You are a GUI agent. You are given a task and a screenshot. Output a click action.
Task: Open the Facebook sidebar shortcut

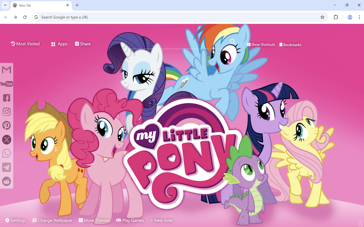tap(7, 98)
